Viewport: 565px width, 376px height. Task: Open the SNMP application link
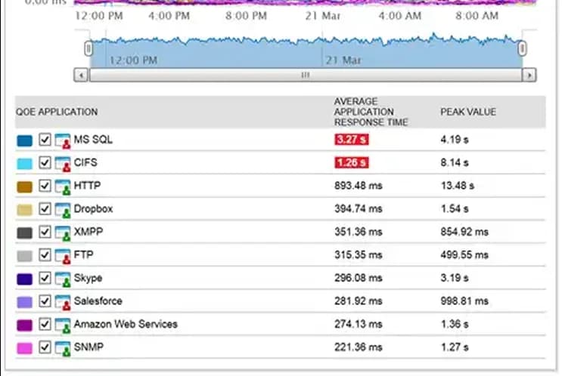click(88, 347)
